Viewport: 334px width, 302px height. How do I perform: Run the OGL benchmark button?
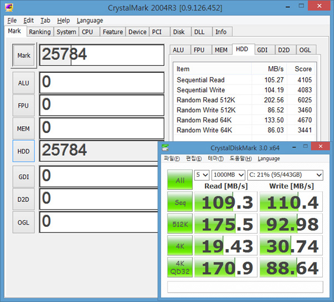[x=23, y=222]
